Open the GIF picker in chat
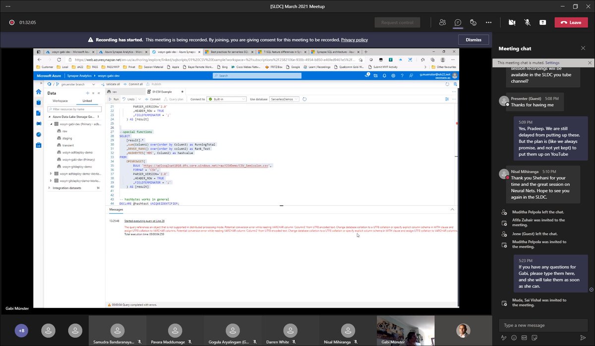The width and height of the screenshot is (595, 346). tap(524, 338)
